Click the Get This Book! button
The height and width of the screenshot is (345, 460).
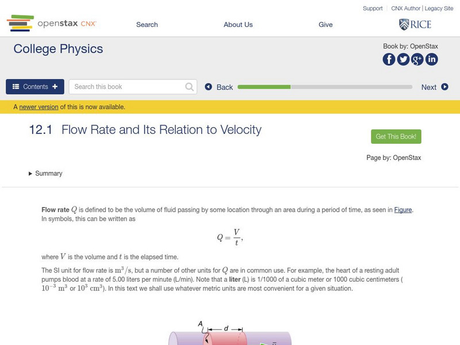point(396,137)
